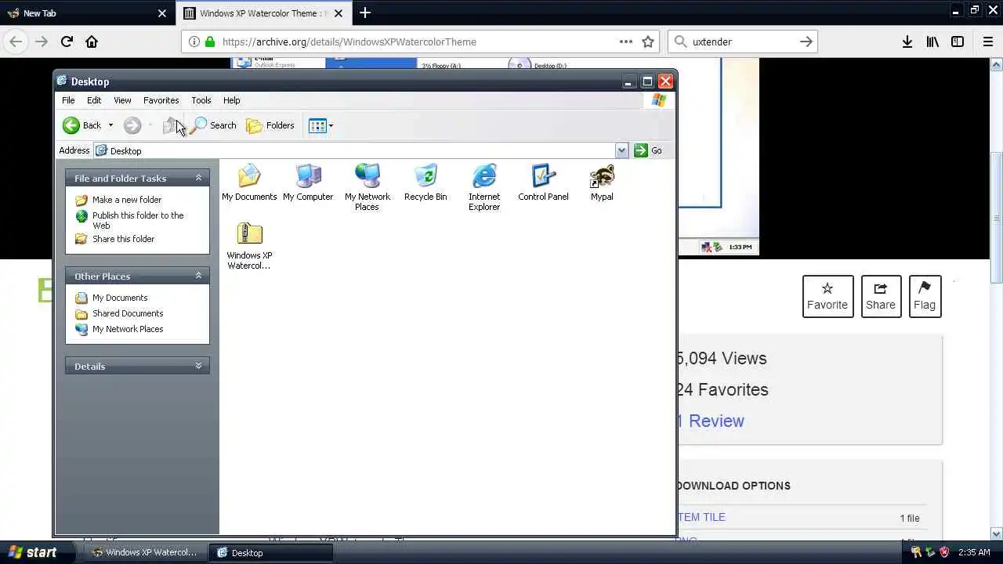
Task: Click the search box containing uxtender
Action: 742,42
